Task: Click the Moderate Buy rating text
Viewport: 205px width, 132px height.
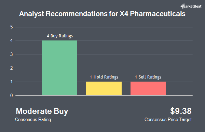Action: 42,111
